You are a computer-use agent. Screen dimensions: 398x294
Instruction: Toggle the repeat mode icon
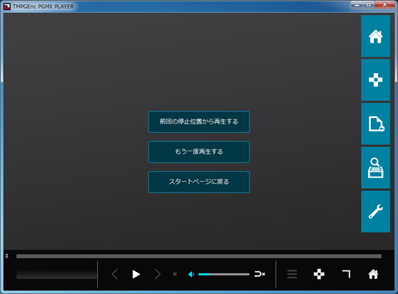click(259, 274)
